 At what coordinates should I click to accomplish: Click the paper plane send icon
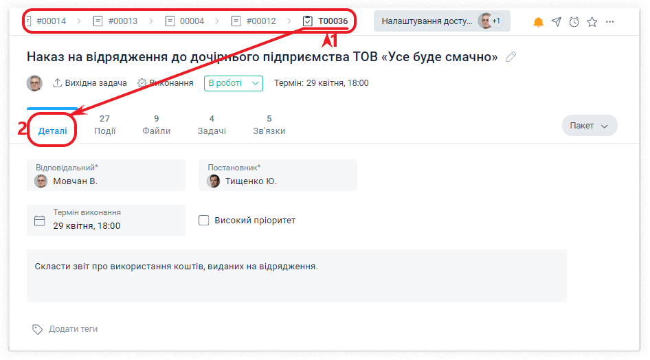tap(557, 22)
